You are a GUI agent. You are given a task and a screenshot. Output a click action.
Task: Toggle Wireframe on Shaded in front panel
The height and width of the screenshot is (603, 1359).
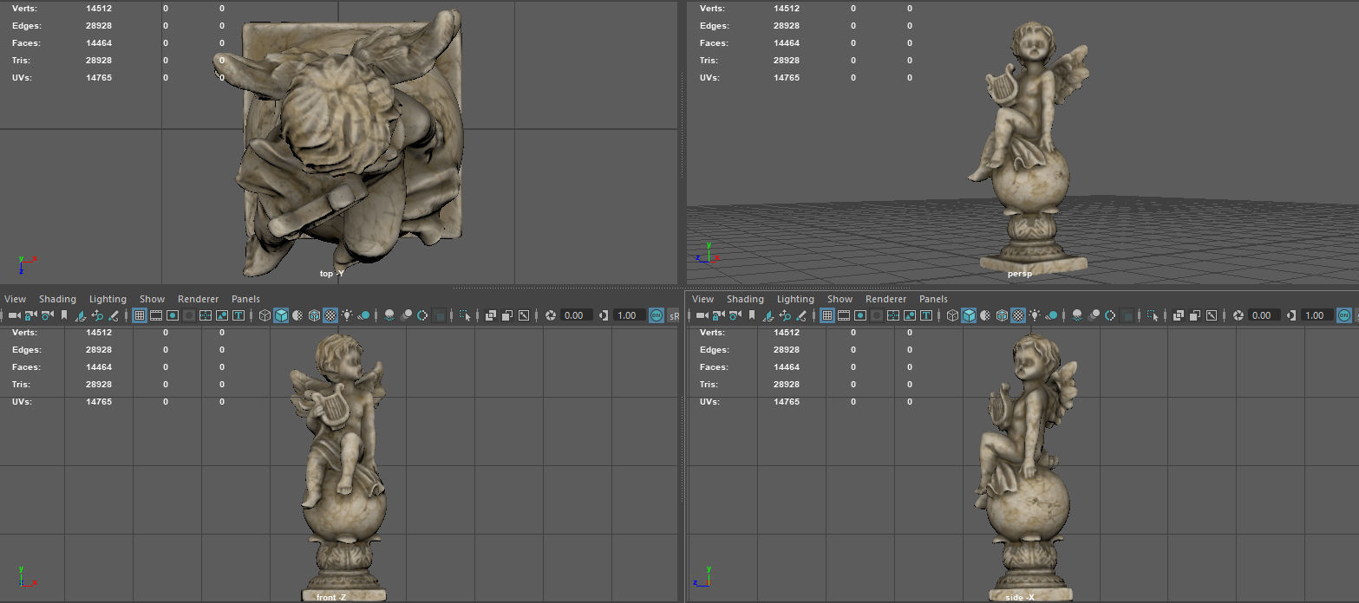pyautogui.click(x=314, y=315)
